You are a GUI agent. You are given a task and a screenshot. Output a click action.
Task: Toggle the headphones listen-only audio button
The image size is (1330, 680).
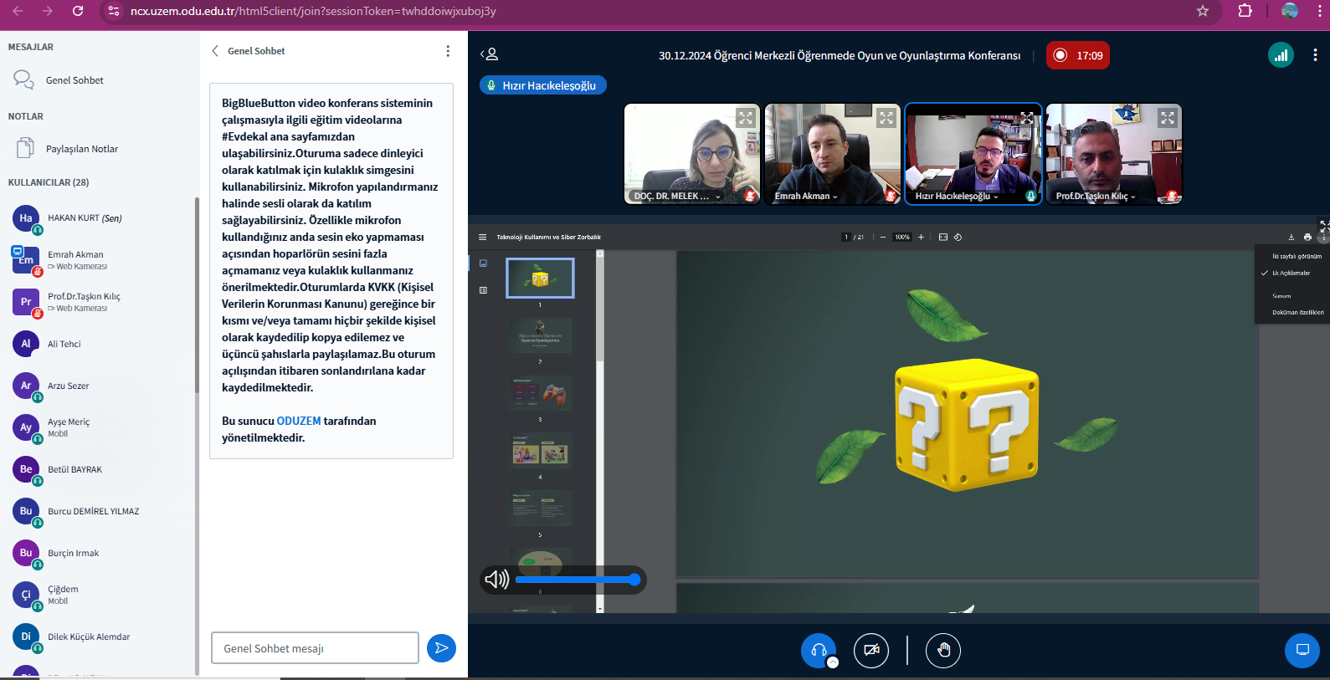tap(818, 650)
